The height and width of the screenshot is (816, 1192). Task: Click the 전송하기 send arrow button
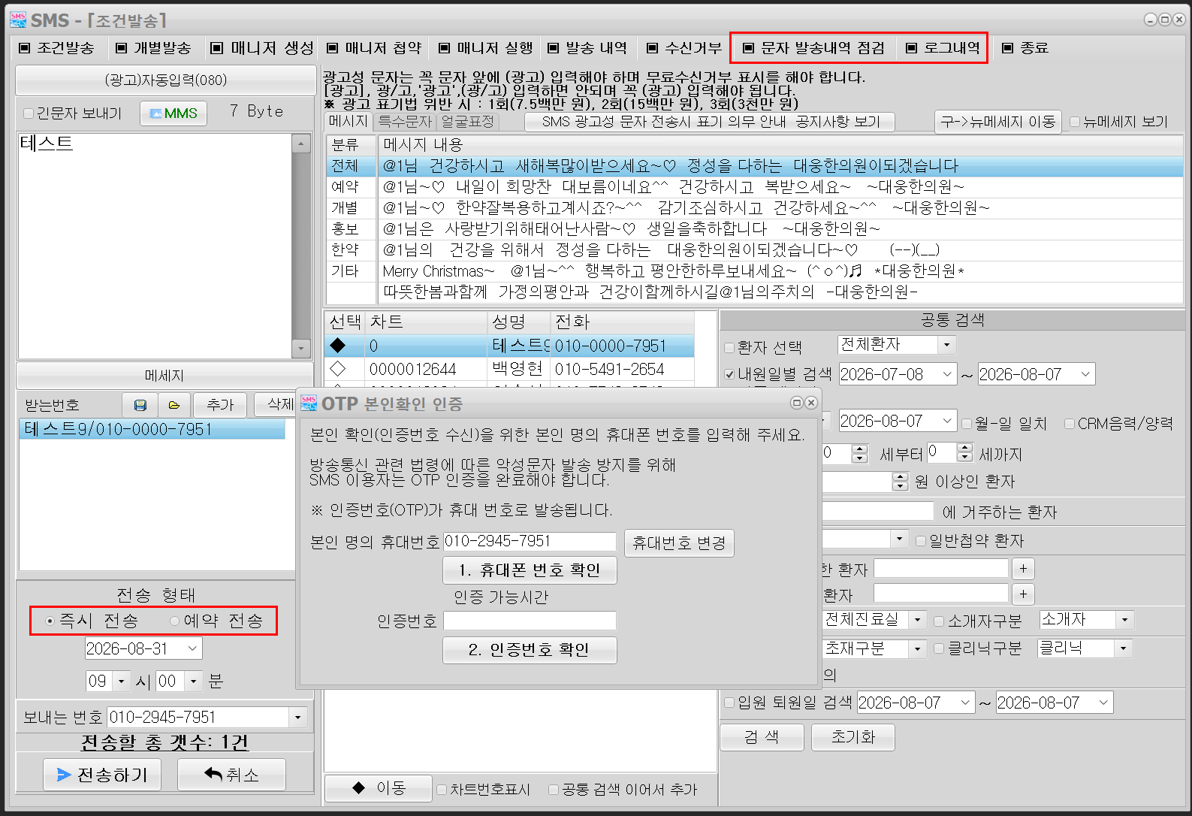(102, 775)
